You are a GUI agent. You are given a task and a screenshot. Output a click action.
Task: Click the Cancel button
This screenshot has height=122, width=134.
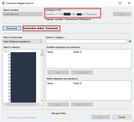(x=122, y=117)
